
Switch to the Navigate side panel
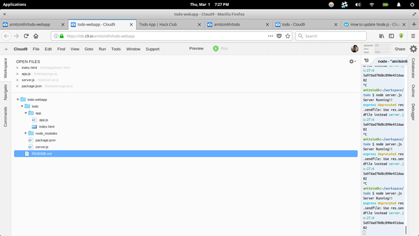[5, 92]
